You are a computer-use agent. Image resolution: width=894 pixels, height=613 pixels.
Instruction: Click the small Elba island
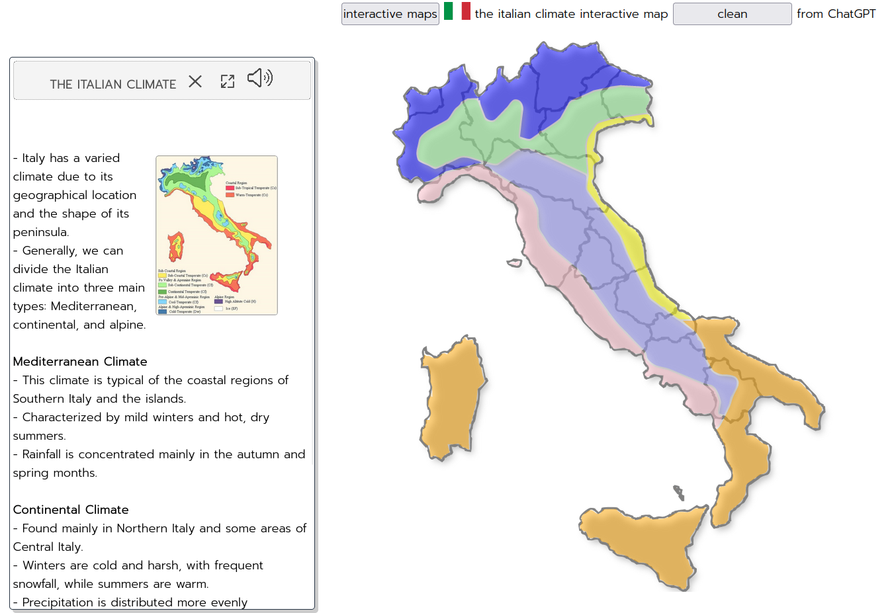[514, 263]
